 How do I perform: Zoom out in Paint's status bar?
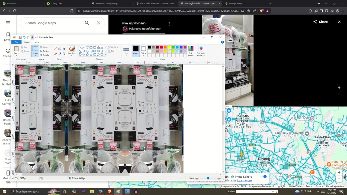tap(197, 178)
